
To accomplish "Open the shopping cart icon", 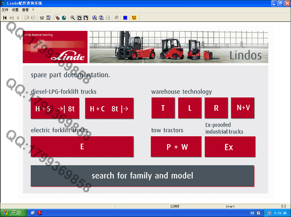I will point(42,18).
